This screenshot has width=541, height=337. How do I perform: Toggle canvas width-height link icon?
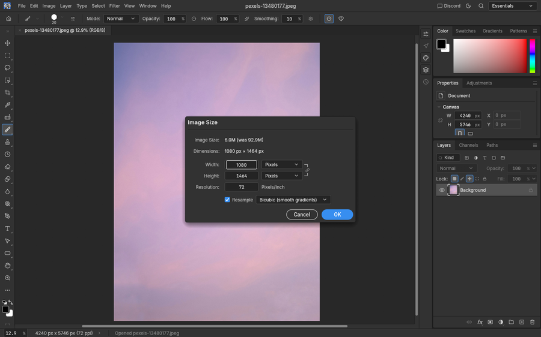(441, 121)
